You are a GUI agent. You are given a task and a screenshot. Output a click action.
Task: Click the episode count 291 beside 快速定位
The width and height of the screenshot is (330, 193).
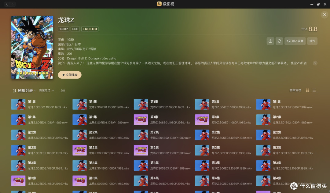tap(63, 91)
